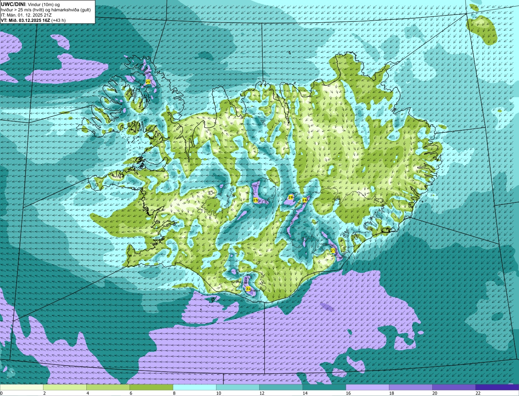This screenshot has height=396, width=519.
Task: Click the scale tick label '8'
Action: pos(174,393)
